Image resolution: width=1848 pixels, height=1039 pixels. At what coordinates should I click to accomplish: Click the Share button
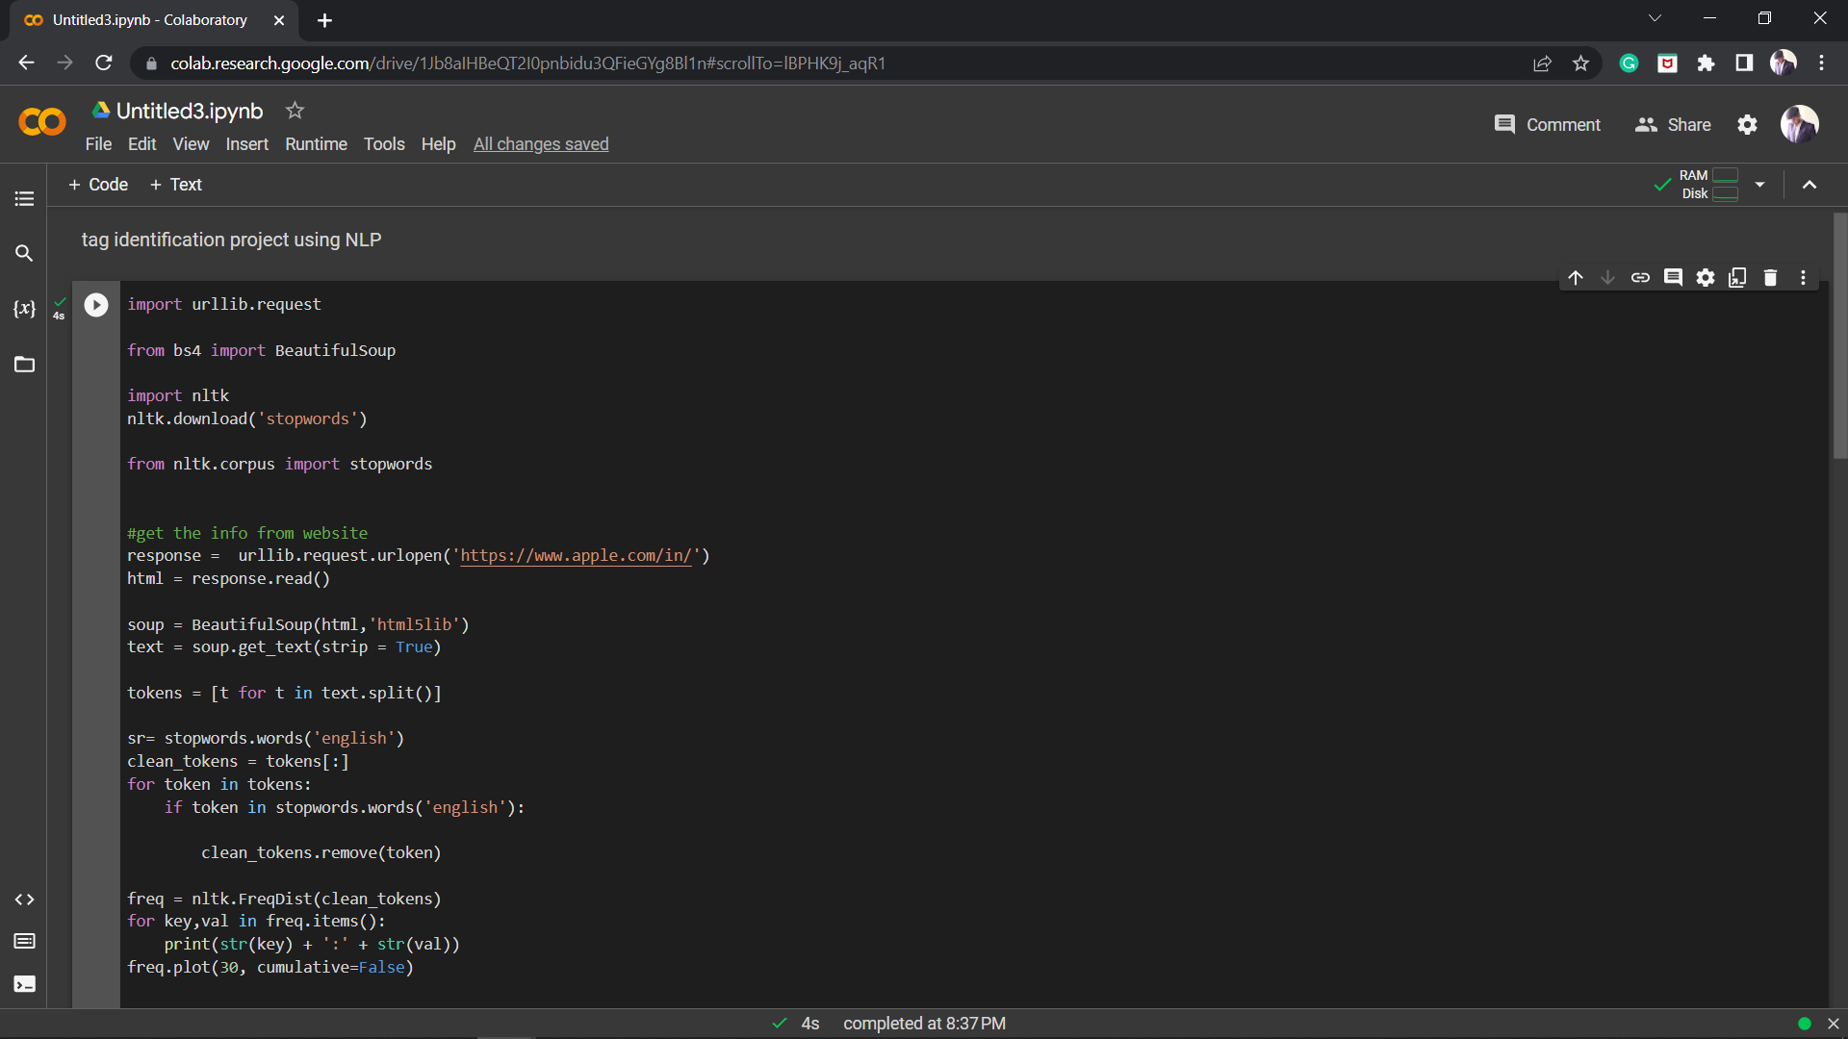point(1673,125)
